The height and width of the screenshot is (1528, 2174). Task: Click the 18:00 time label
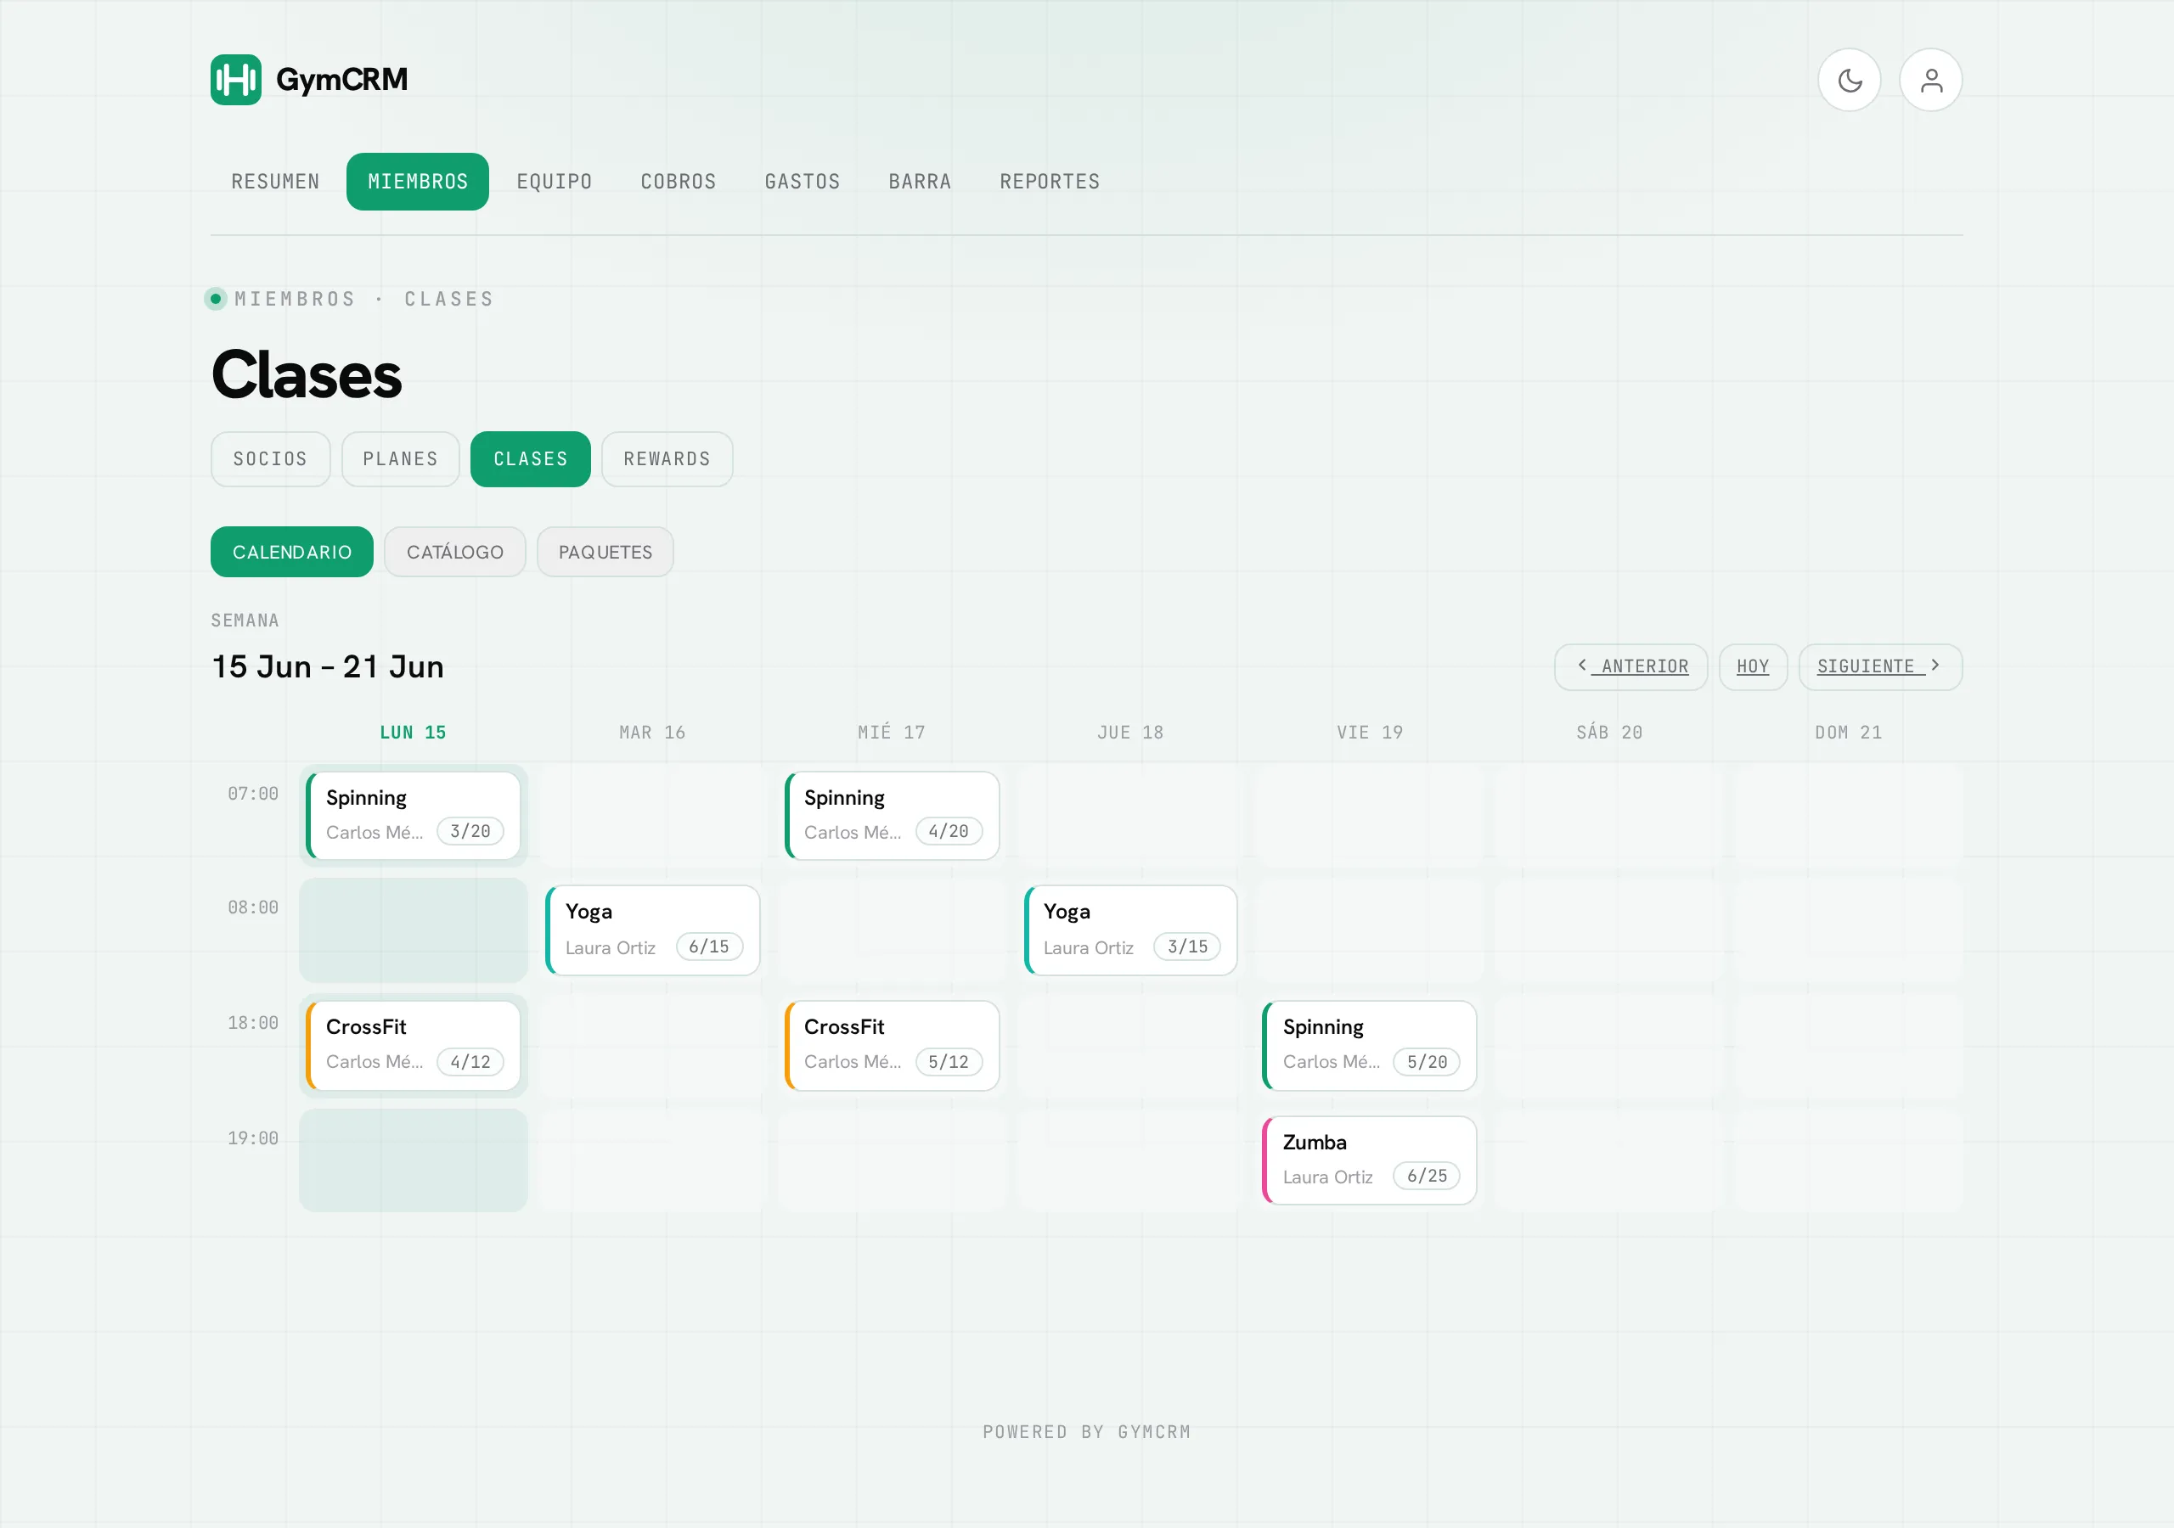click(x=253, y=1024)
